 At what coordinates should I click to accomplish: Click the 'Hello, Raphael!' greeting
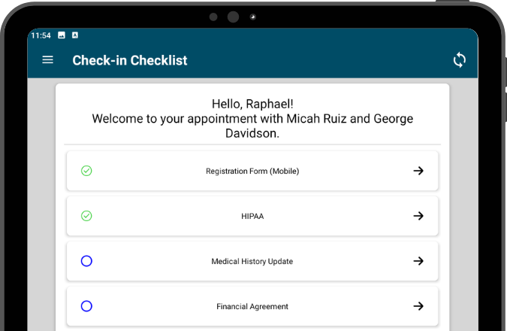[252, 104]
